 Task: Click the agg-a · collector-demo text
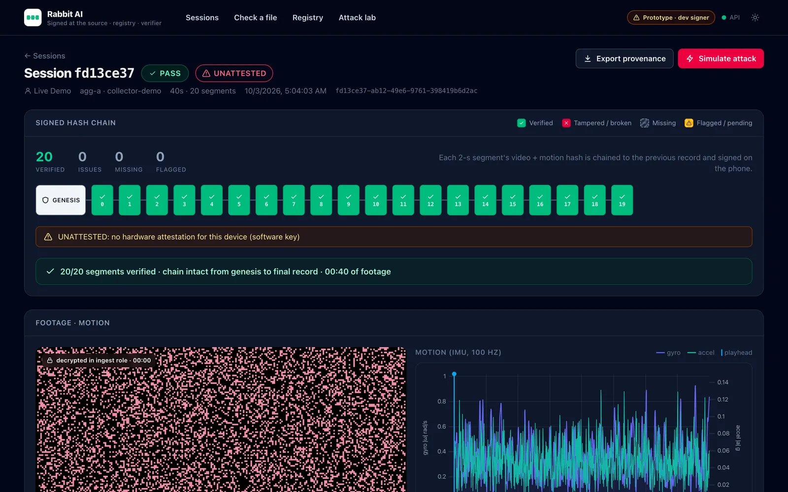(x=121, y=91)
